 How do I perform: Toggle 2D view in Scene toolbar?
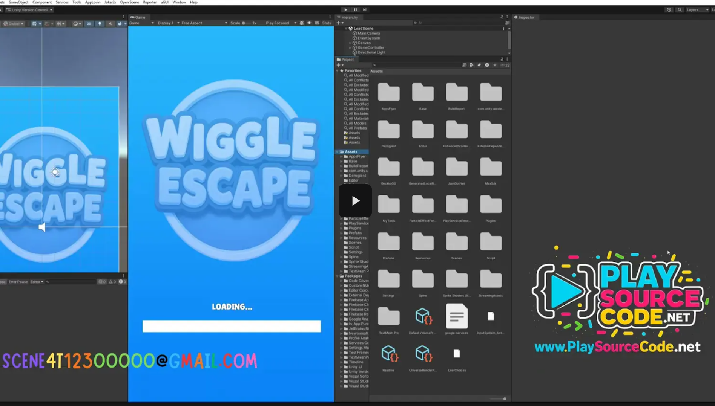(89, 24)
